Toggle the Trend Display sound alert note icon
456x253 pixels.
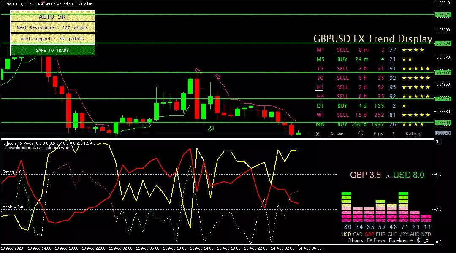[331, 134]
